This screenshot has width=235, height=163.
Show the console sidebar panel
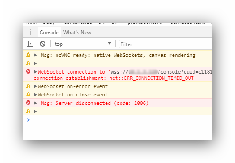[x=30, y=44]
